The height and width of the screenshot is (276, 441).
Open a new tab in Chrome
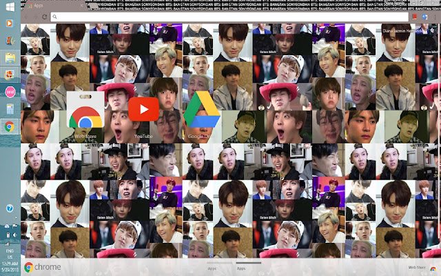(x=93, y=6)
